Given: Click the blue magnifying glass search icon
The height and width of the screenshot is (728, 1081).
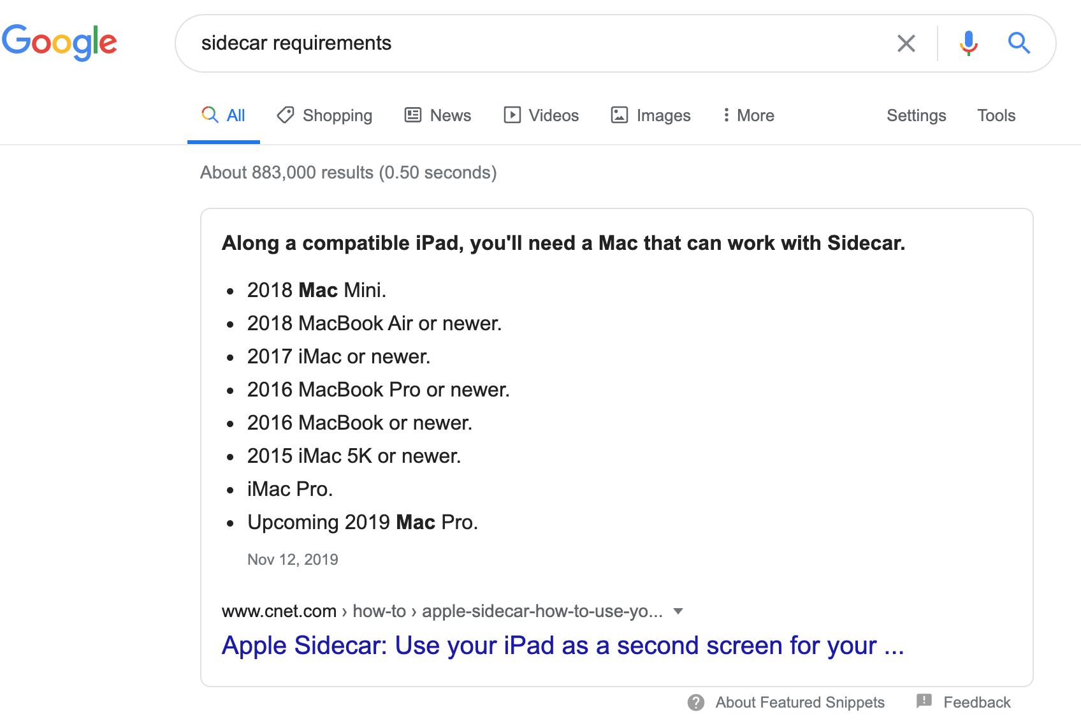Looking at the screenshot, I should 1019,43.
